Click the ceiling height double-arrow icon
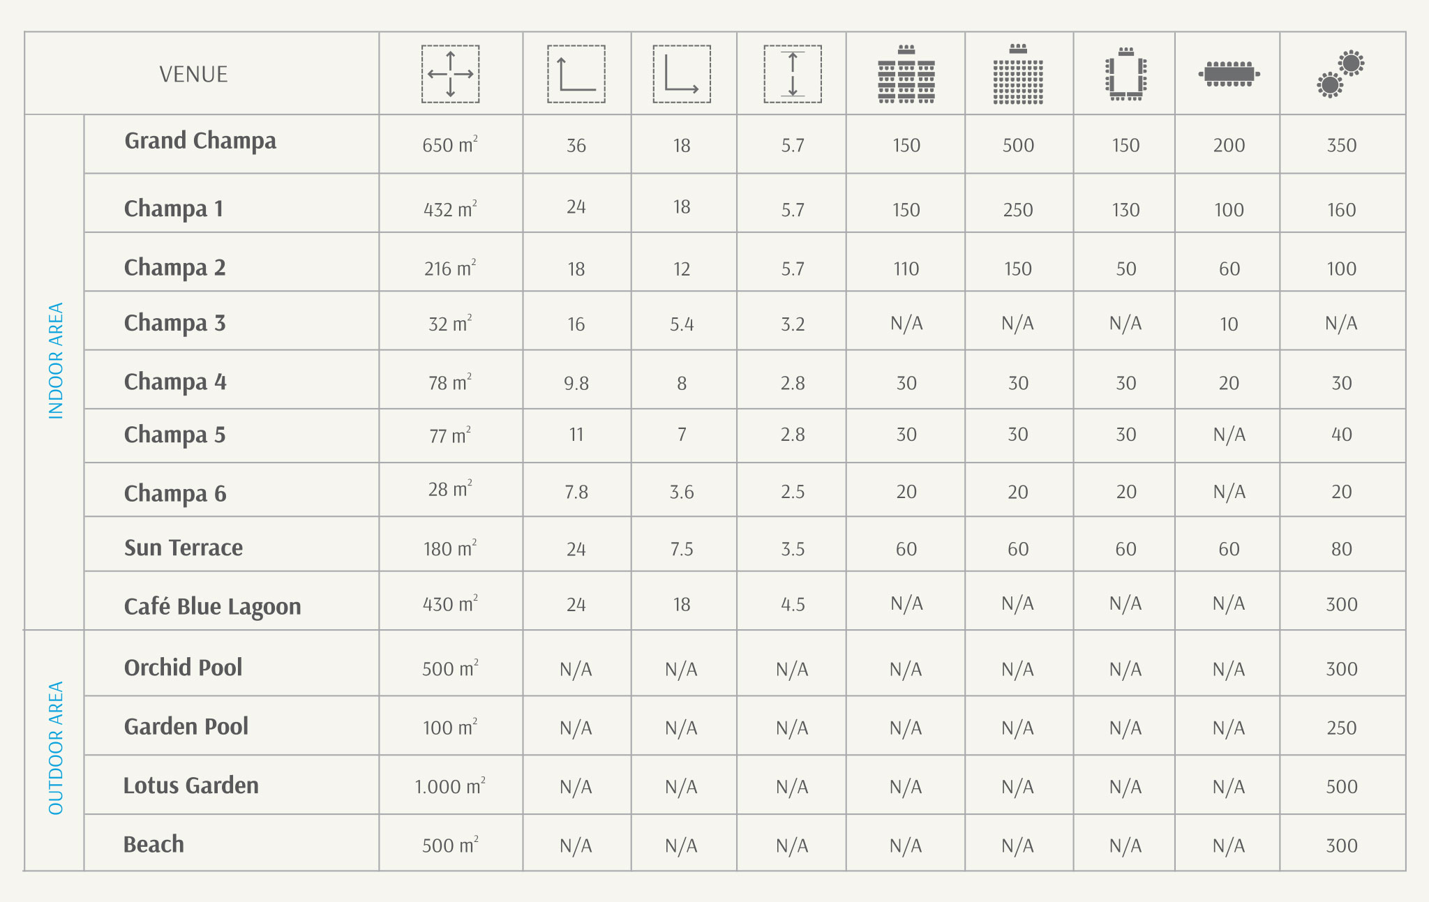 pos(793,74)
